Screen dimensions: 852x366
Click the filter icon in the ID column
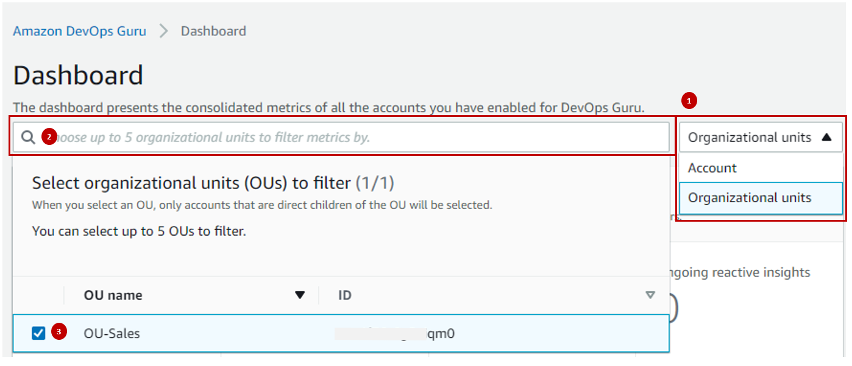(651, 295)
